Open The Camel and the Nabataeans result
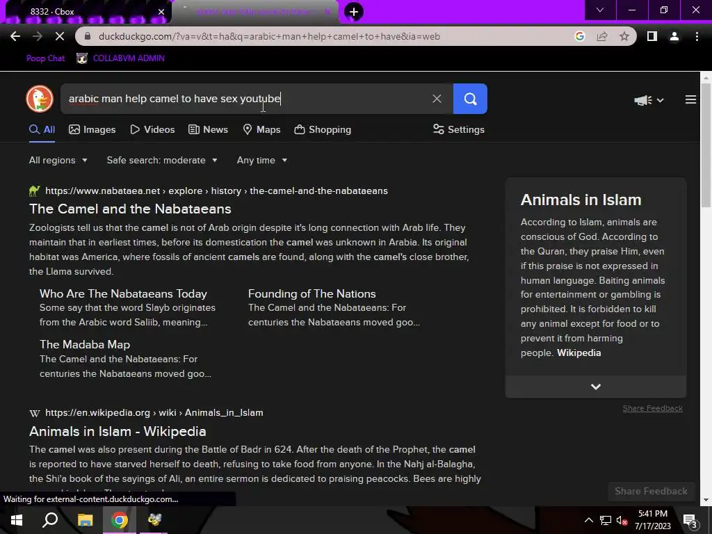This screenshot has height=534, width=712. (130, 209)
